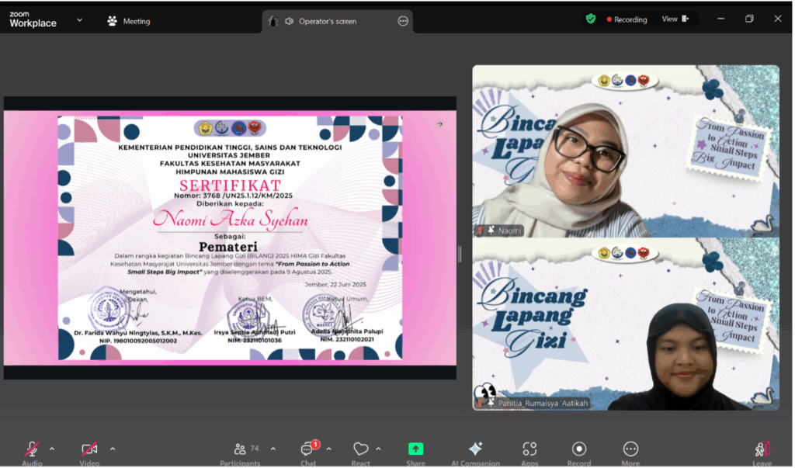Open the View layout menu
The image size is (795, 468).
point(675,19)
